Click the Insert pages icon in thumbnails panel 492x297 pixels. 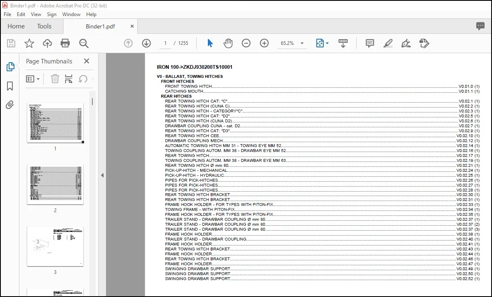tap(68, 79)
